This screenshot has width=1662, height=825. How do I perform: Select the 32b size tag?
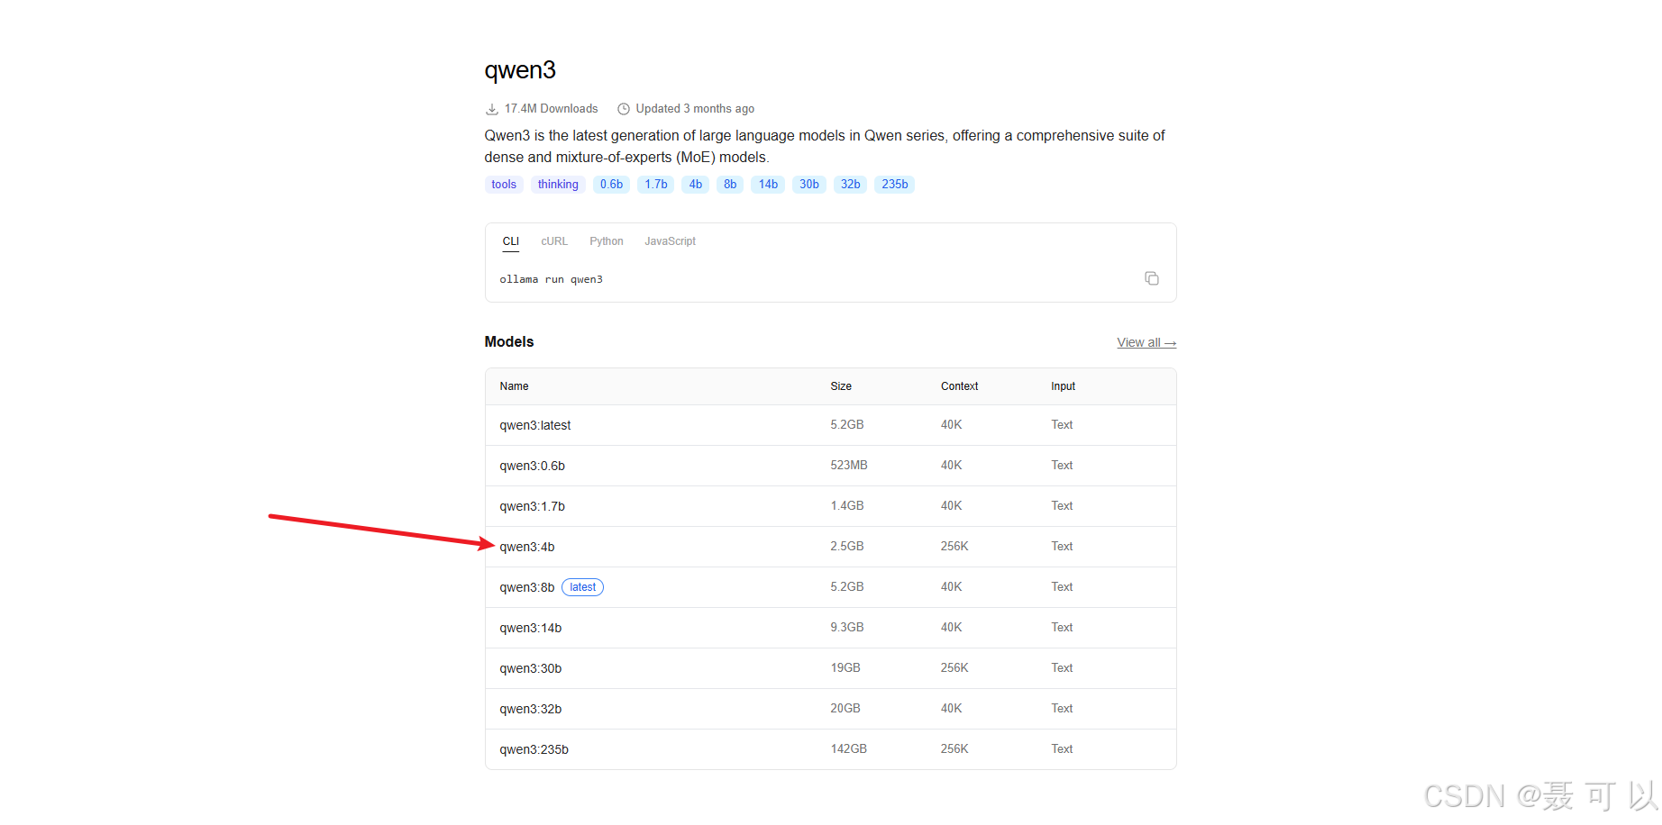click(x=851, y=185)
